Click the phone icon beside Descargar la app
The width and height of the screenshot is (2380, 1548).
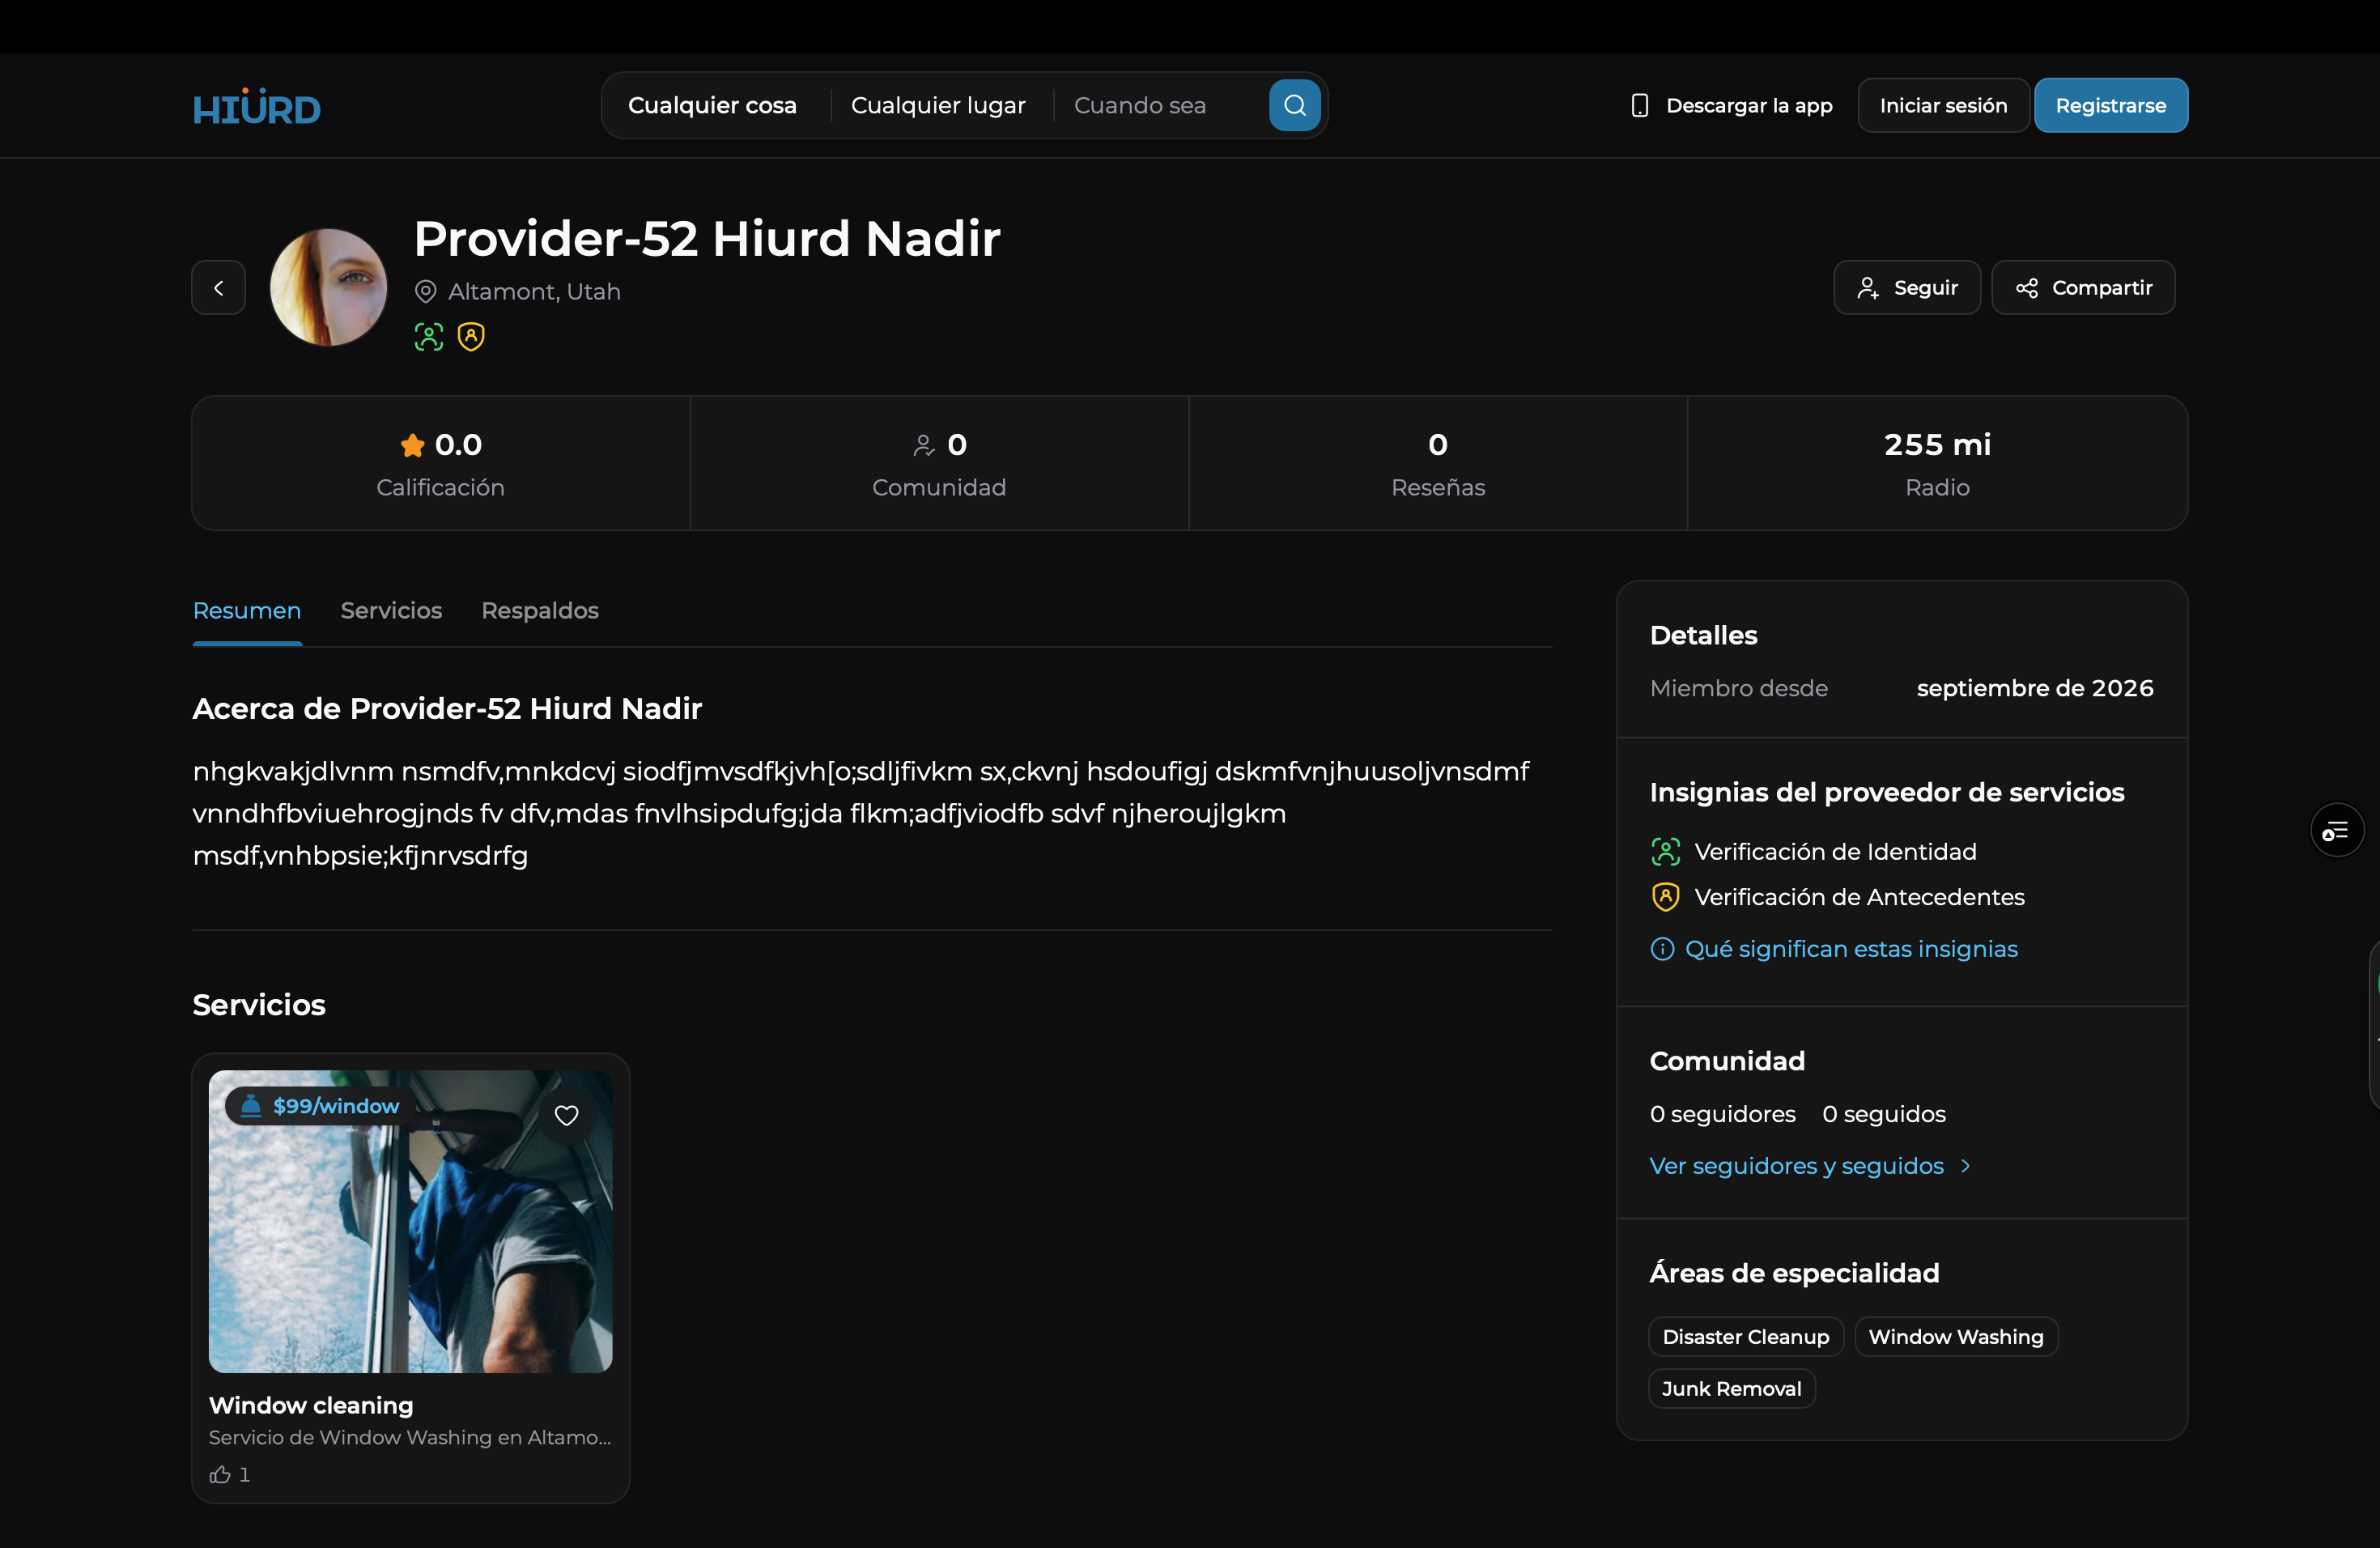tap(1639, 105)
